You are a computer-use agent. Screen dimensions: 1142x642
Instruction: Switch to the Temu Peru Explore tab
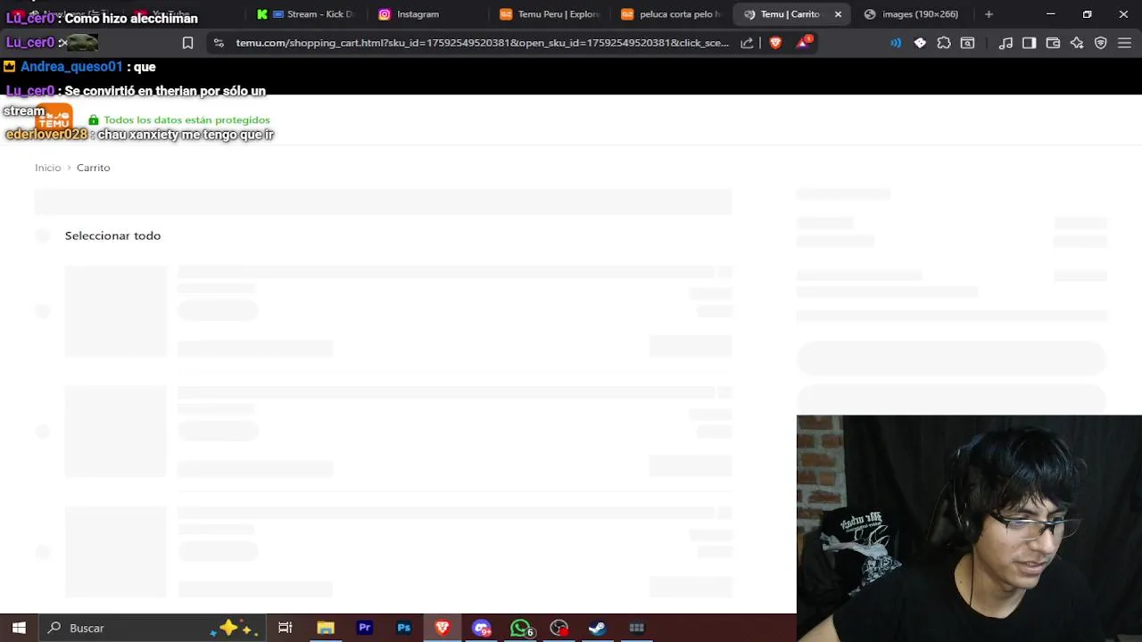[550, 14]
